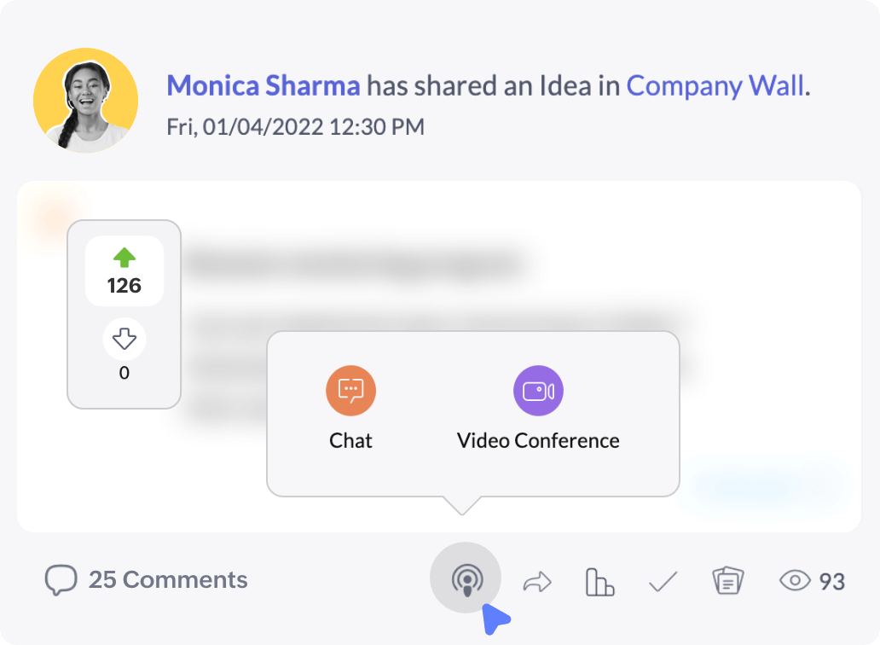Screen dimensions: 880x645
Task: Click the 93 views count
Action: [x=832, y=582]
